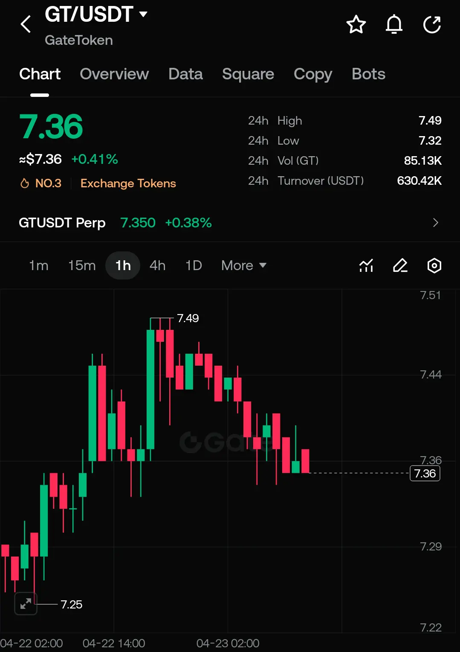Tap the 24h Vol value 85.13K
This screenshot has width=460, height=652.
pos(422,160)
